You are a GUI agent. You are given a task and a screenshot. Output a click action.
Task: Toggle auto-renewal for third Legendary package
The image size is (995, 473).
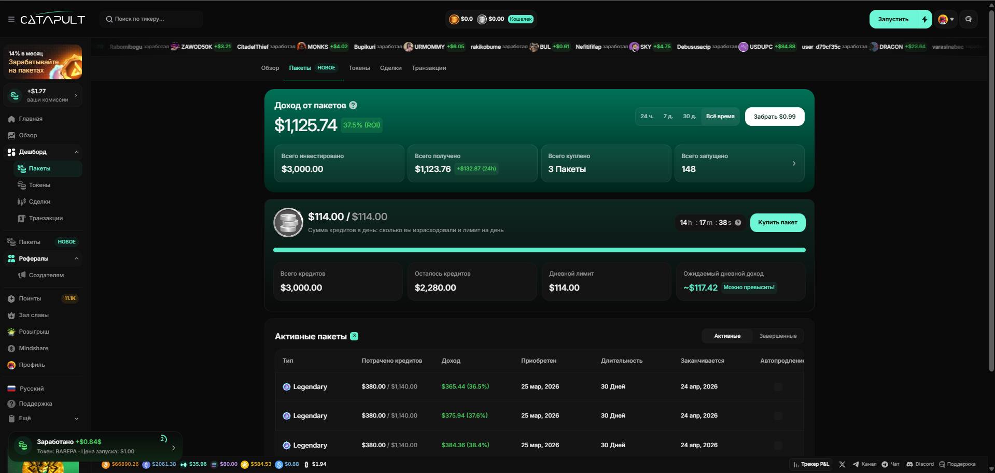point(778,445)
